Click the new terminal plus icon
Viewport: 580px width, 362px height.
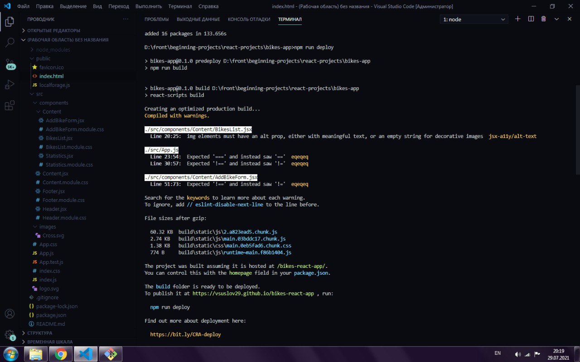point(518,19)
